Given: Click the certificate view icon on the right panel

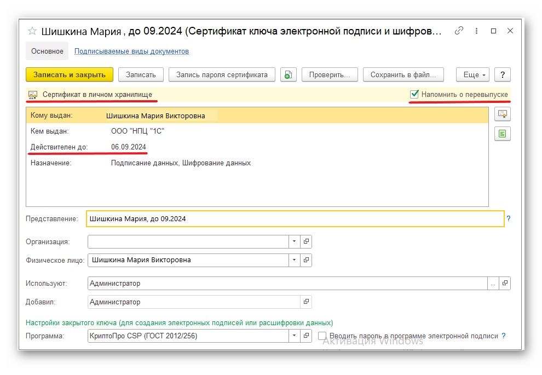Looking at the screenshot, I should pyautogui.click(x=502, y=114).
